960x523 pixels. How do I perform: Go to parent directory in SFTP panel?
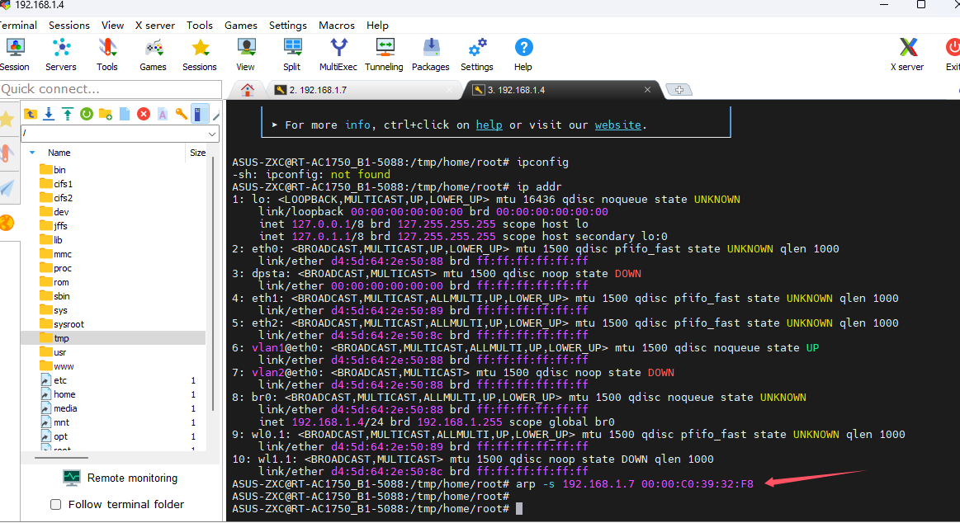(x=30, y=114)
